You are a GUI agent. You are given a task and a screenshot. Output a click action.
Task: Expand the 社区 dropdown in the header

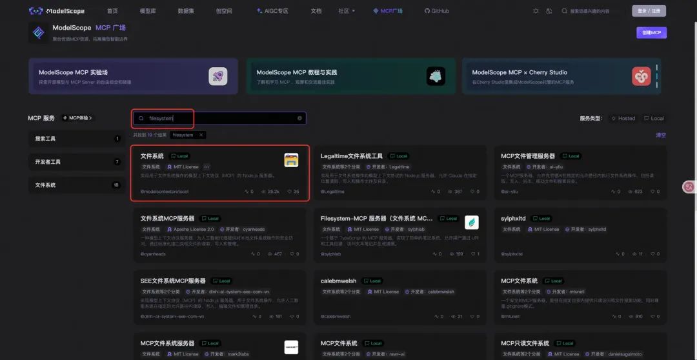tap(347, 11)
